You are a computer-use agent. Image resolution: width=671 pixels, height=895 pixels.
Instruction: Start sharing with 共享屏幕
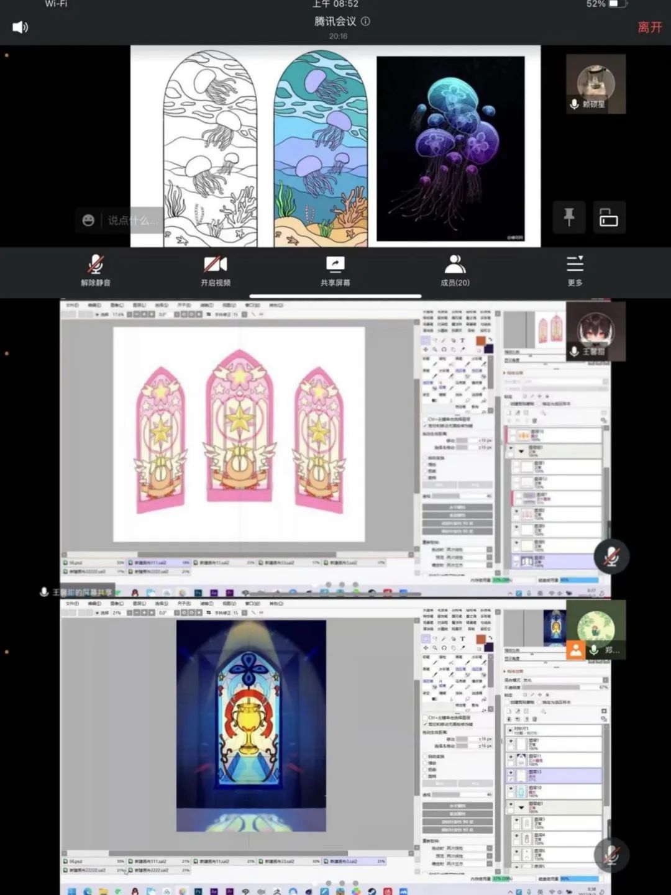tap(335, 270)
